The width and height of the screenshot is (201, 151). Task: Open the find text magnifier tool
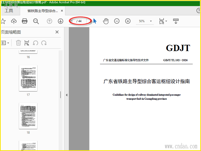pyautogui.click(x=36, y=21)
